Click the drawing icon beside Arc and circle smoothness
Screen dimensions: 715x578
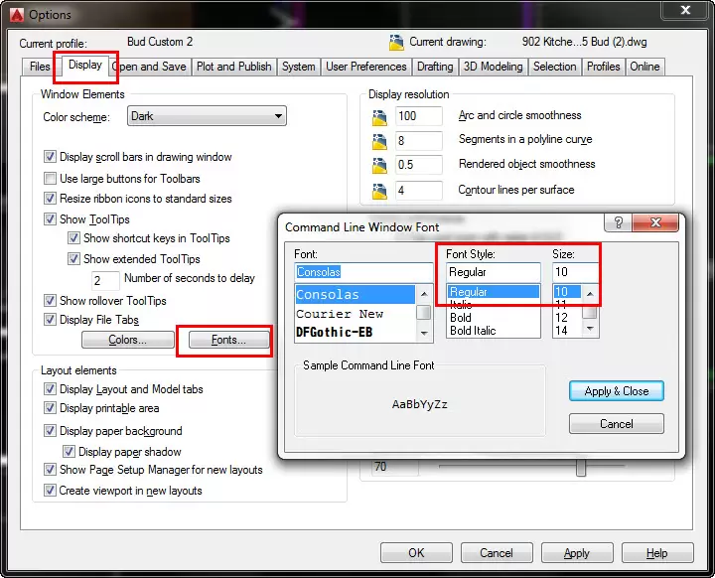377,116
